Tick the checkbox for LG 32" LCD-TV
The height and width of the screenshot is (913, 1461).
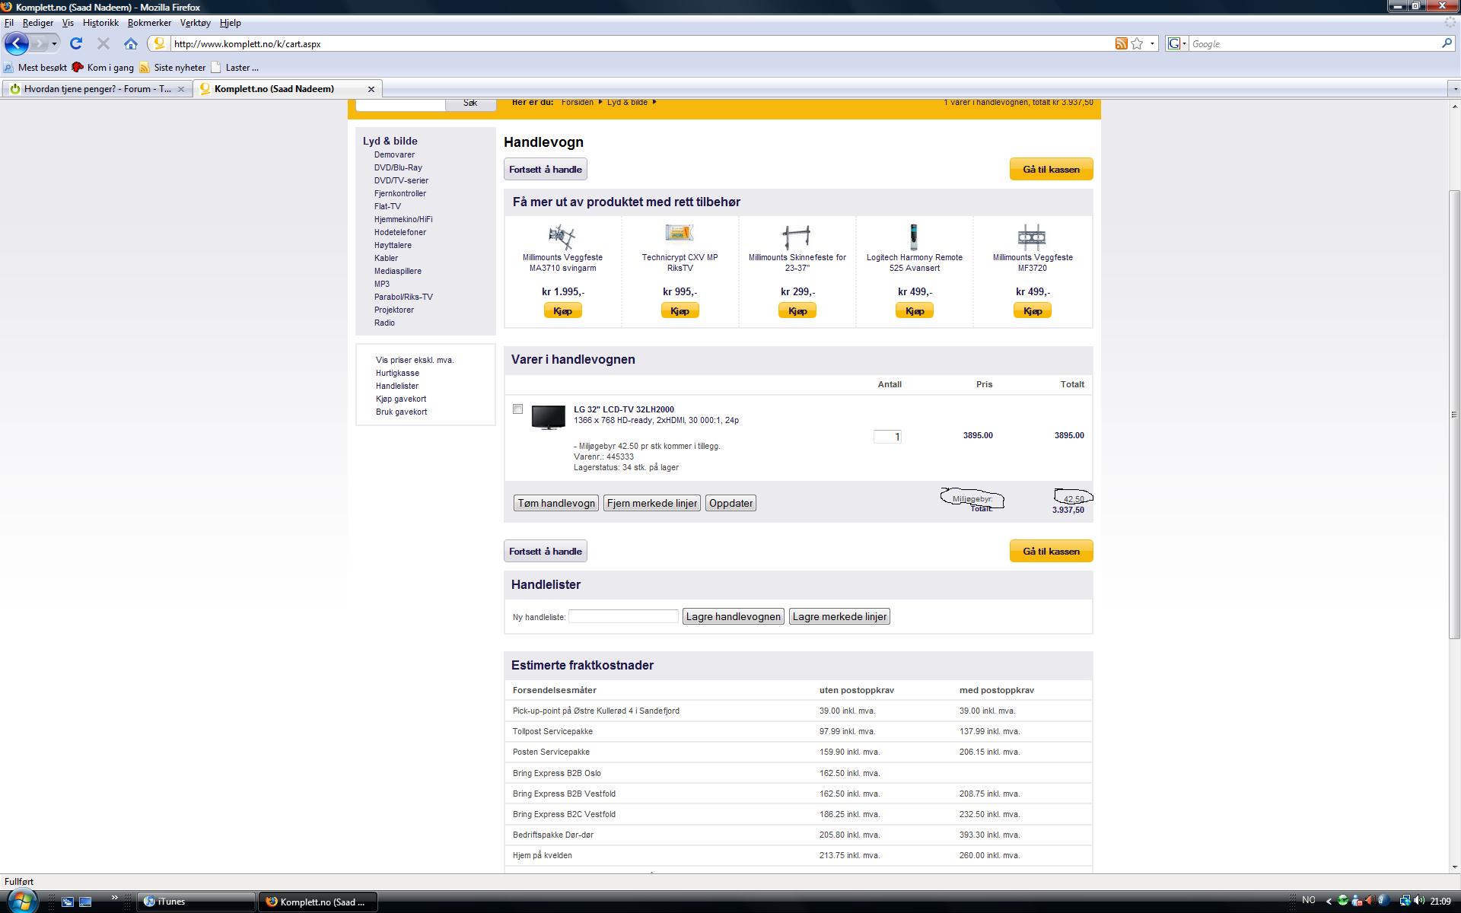tap(517, 409)
